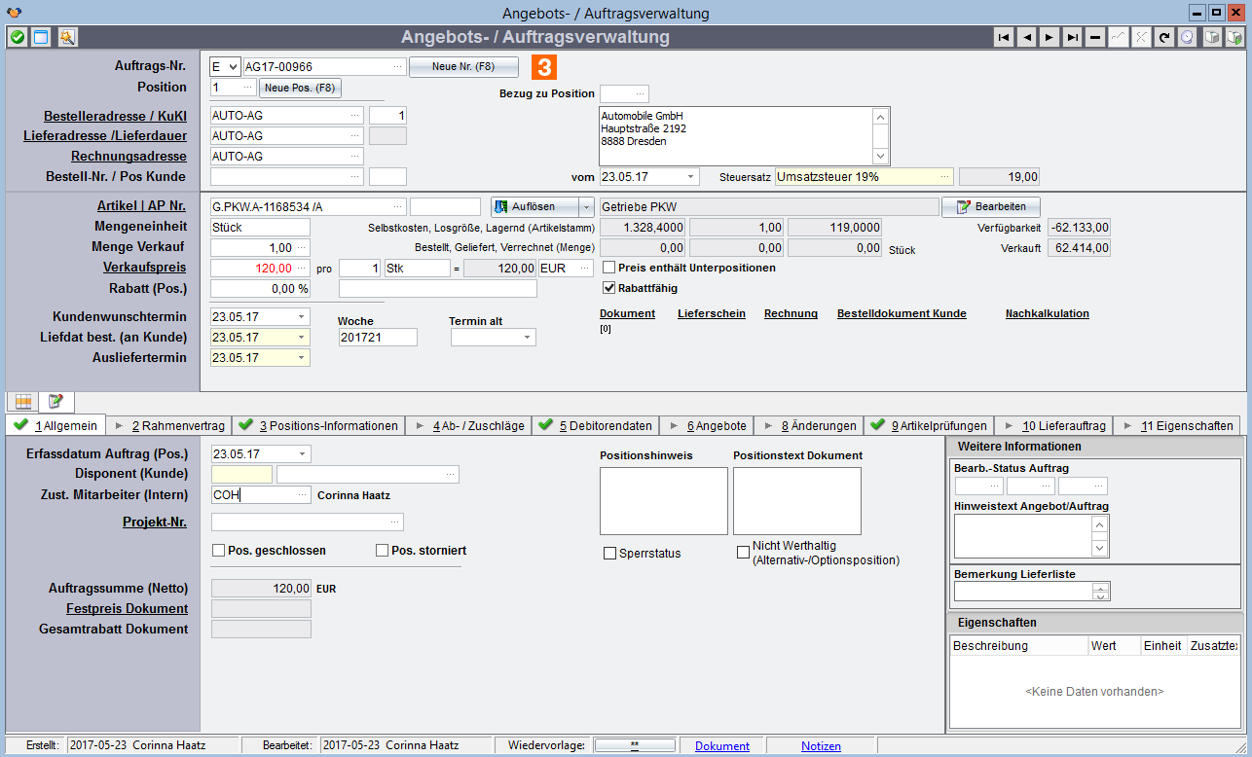Open the Ausliefertermin date picker
Image resolution: width=1252 pixels, height=757 pixels.
coord(301,357)
